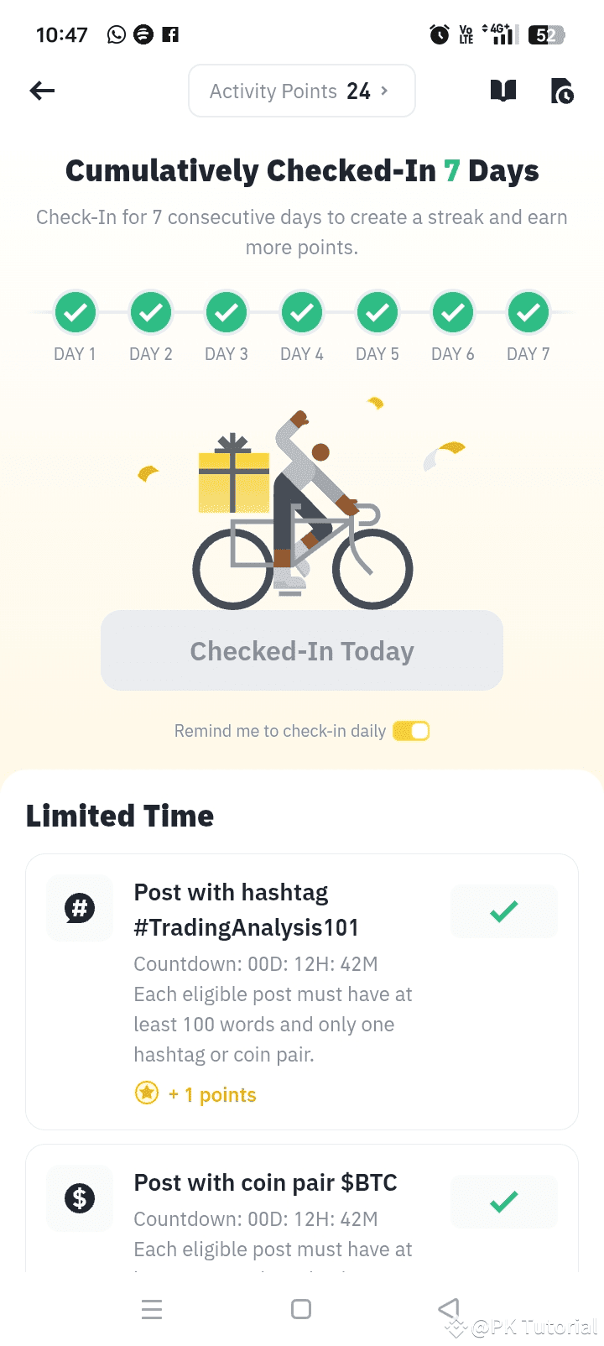
Task: Tap the Day 7 check mark
Action: click(528, 312)
